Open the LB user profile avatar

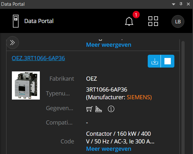[178, 21]
